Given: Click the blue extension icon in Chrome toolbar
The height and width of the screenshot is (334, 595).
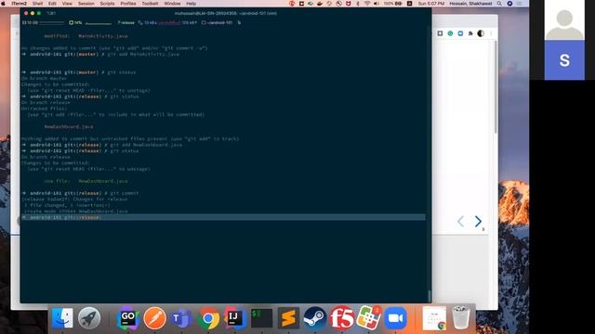Looking at the screenshot, I should (460, 33).
